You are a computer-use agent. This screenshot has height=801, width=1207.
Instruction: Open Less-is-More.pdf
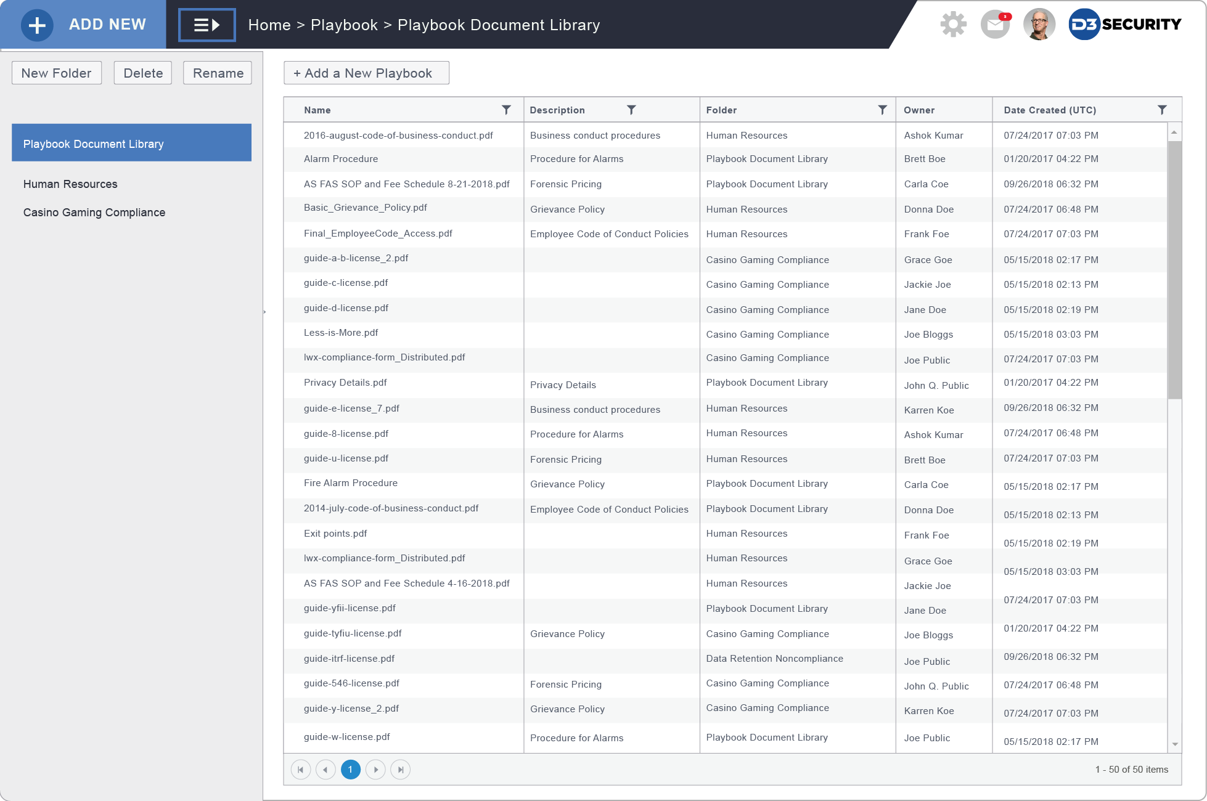341,333
